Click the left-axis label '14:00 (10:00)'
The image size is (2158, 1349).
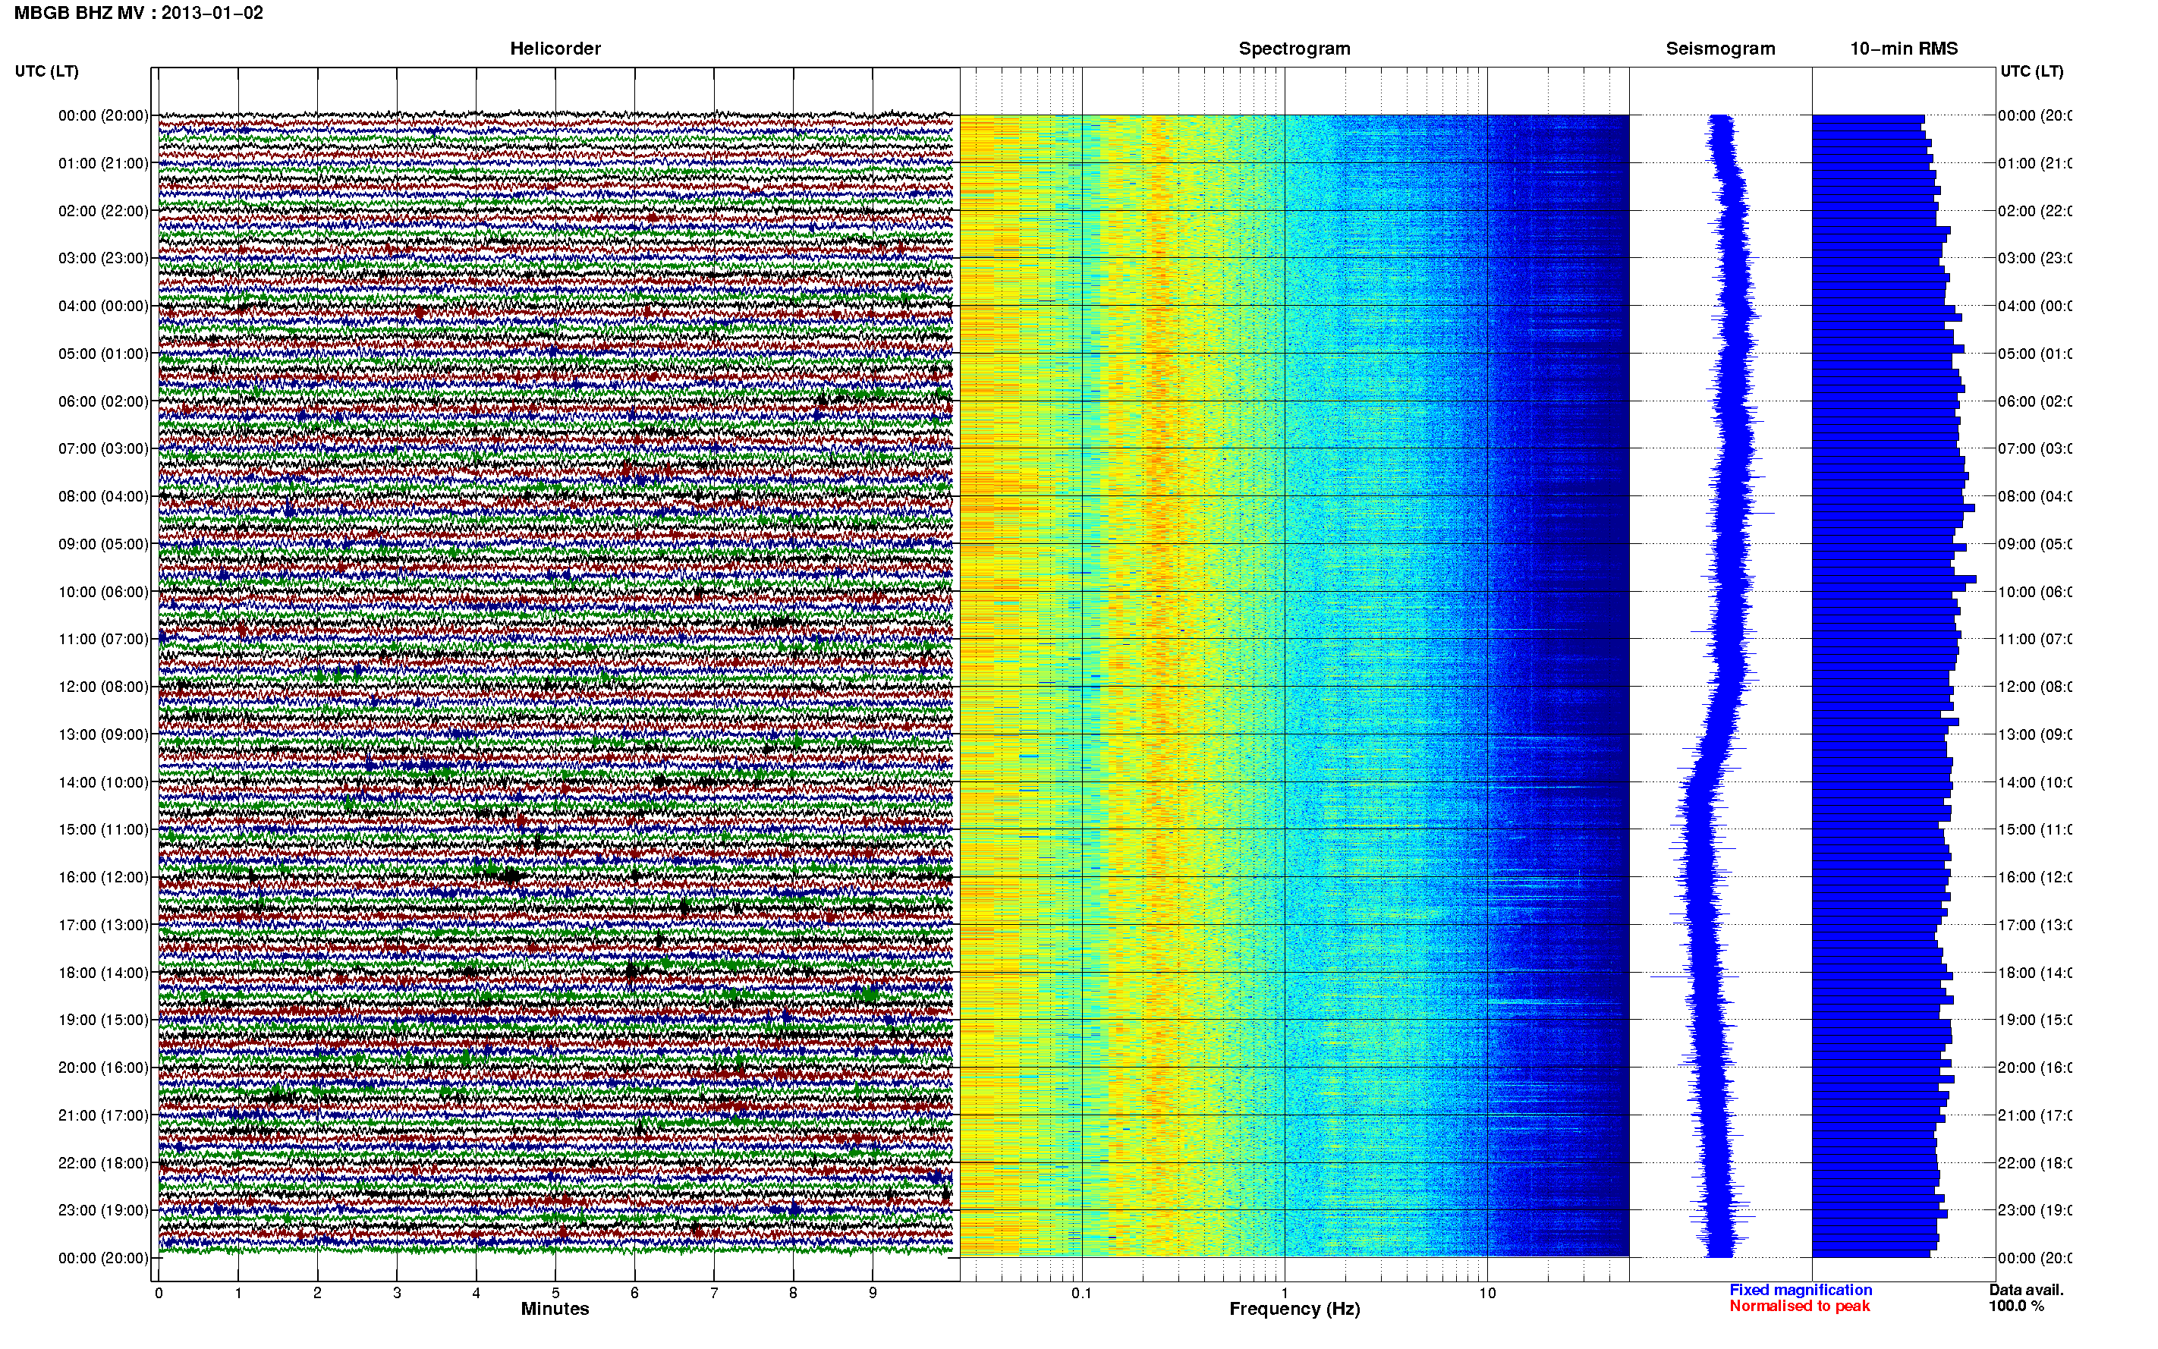[103, 782]
